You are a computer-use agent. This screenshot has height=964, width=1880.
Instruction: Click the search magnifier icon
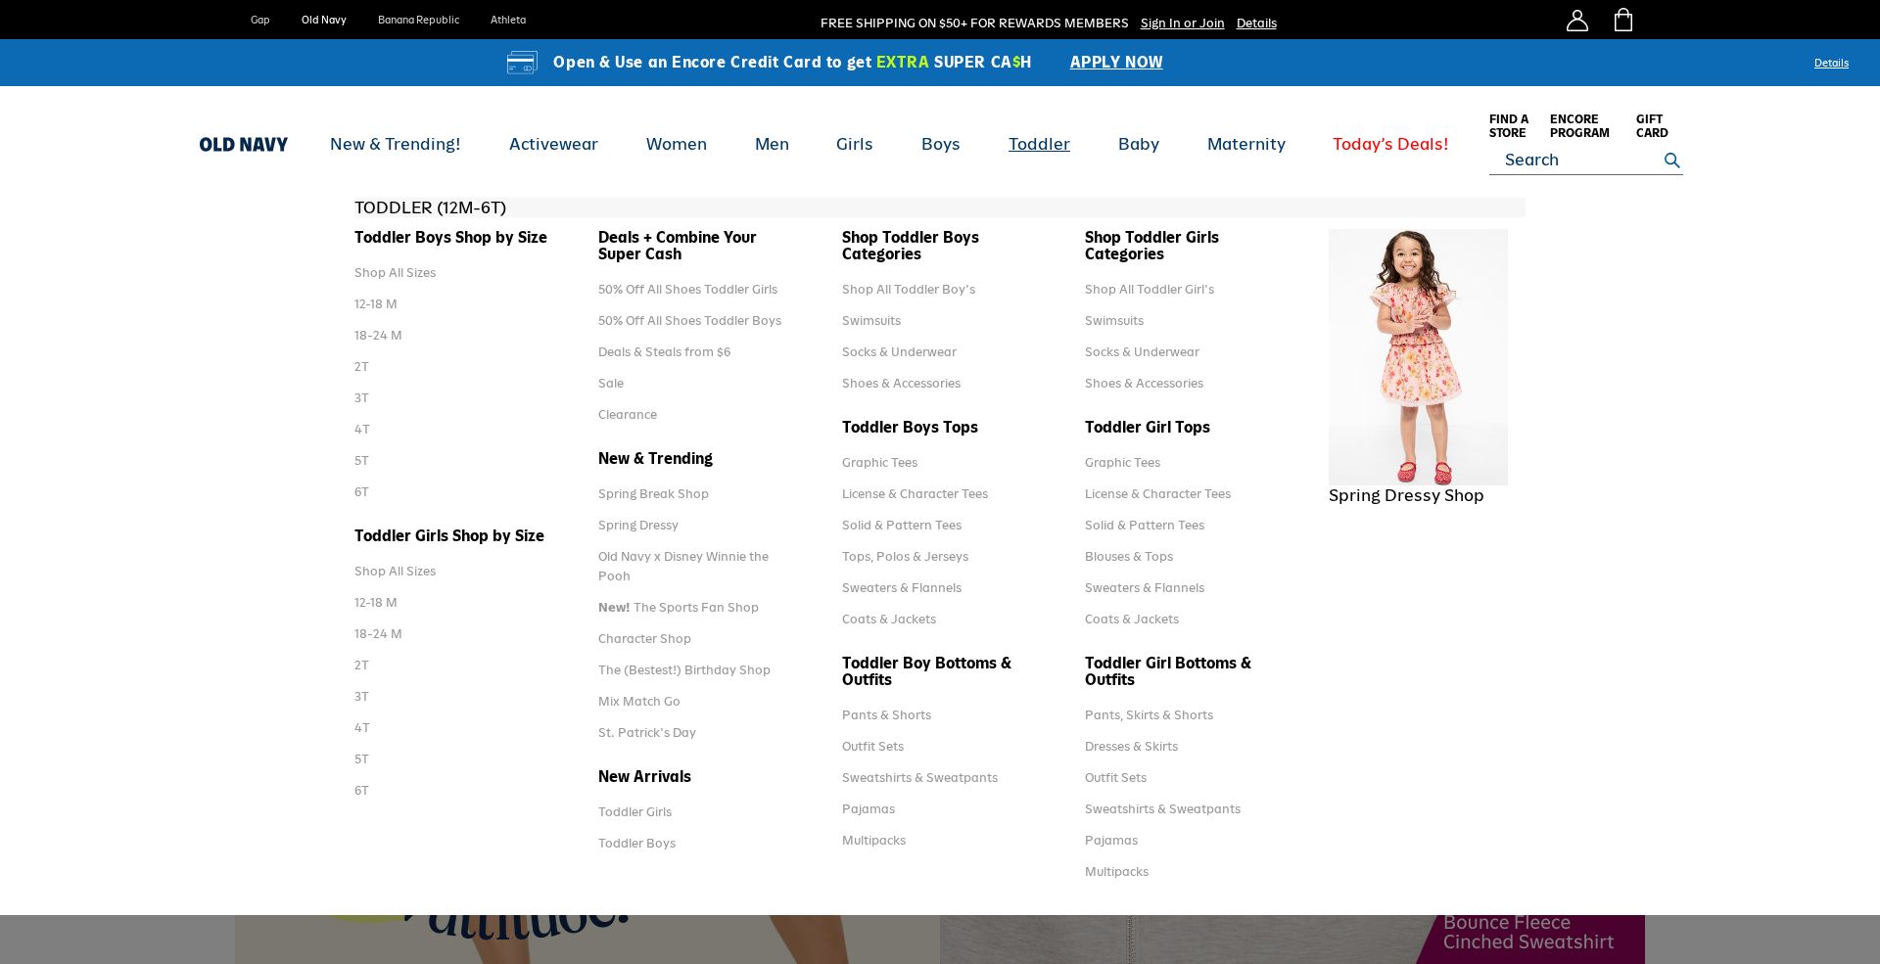tap(1671, 160)
